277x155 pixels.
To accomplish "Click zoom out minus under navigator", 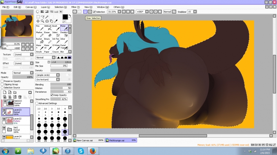I will [23, 45].
